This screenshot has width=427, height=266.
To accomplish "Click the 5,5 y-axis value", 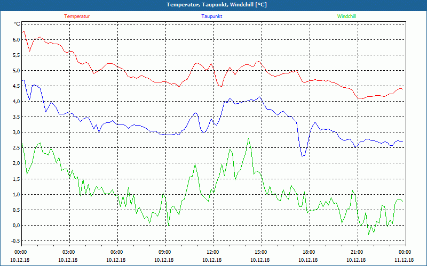I will [17, 55].
